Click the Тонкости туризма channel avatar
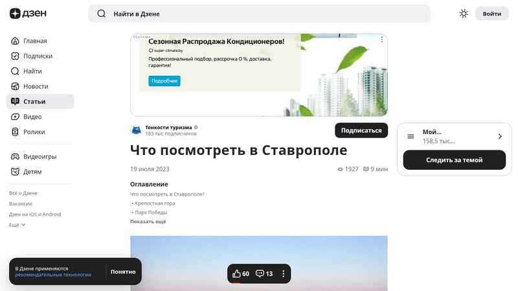 pyautogui.click(x=136, y=130)
